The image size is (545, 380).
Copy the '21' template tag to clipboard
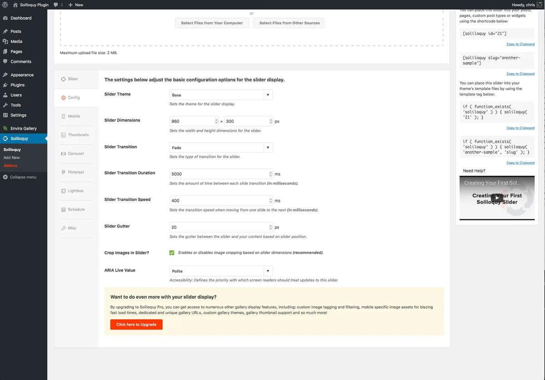click(520, 128)
